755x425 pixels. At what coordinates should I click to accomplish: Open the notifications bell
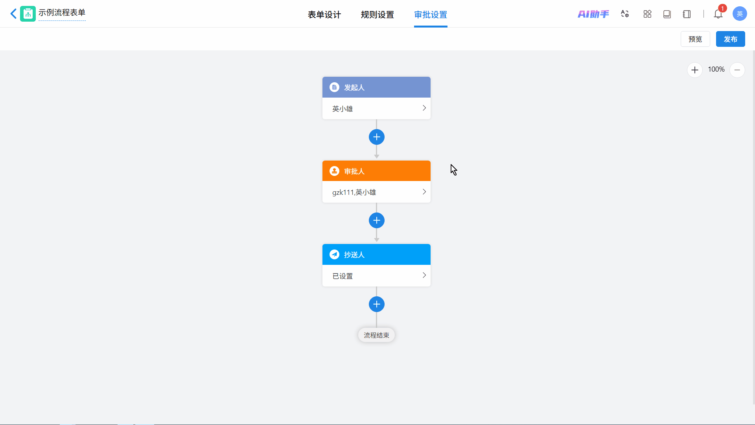coord(718,14)
